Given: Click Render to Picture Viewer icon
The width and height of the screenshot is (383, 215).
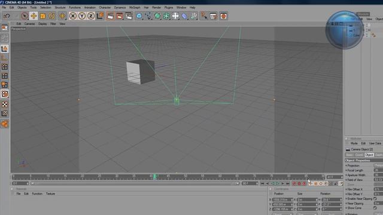Looking at the screenshot, I should coord(120,16).
